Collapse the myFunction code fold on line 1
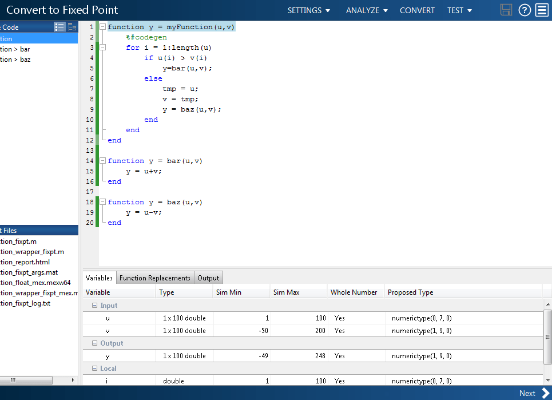This screenshot has width=552, height=400. (102, 27)
